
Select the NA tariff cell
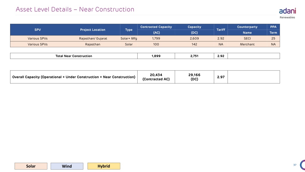click(x=221, y=44)
